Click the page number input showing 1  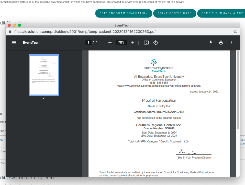tap(88, 43)
